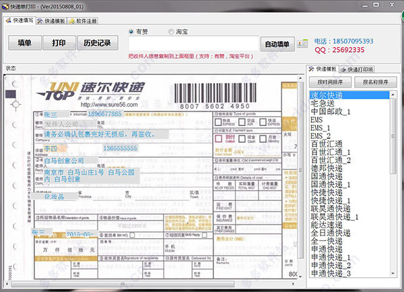Select the 淘宝 radio button

171,32
